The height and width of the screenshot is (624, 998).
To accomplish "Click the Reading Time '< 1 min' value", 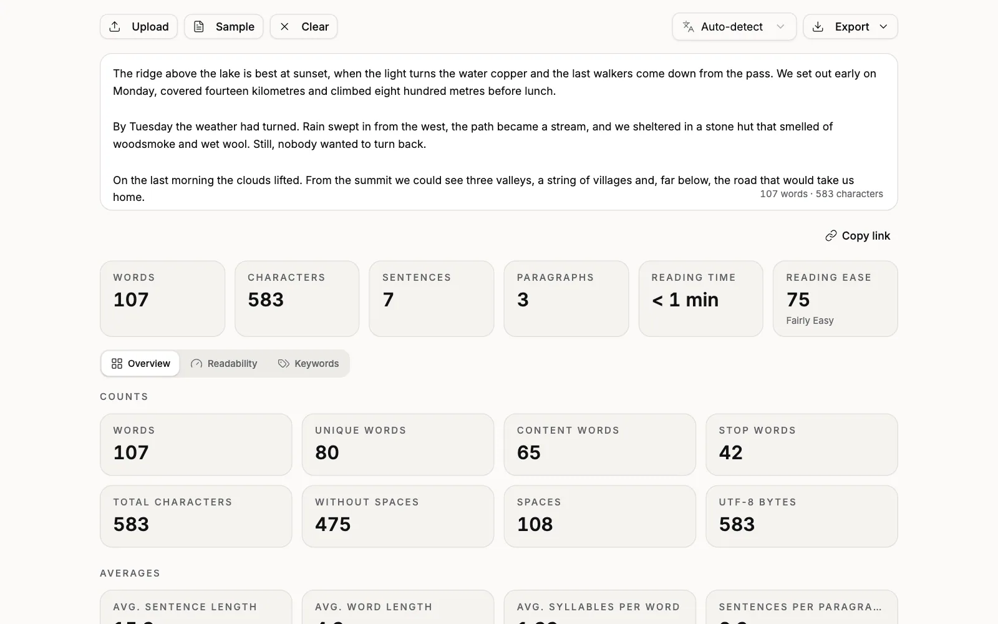I will coord(685,300).
